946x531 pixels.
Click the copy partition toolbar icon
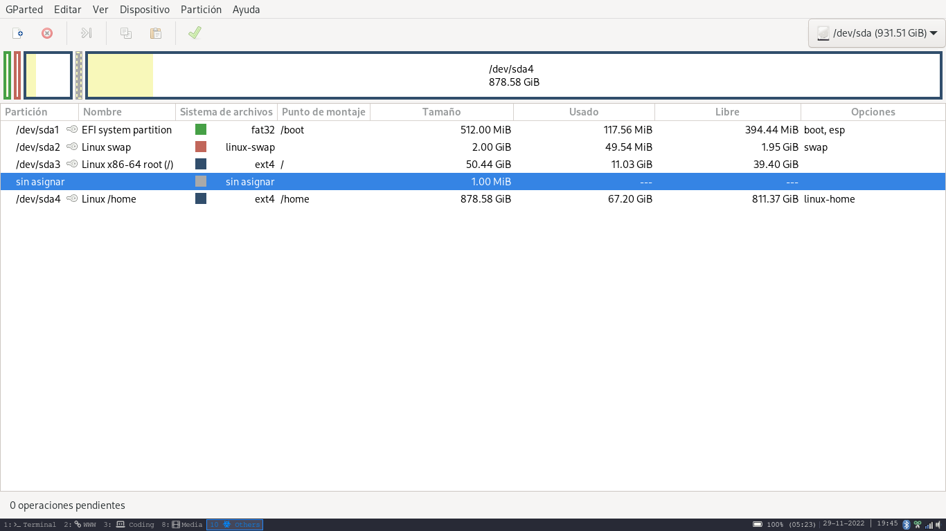(126, 33)
